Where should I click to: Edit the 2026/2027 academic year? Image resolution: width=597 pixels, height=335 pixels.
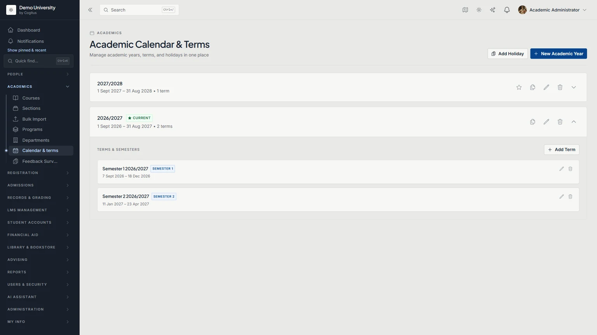coord(546,122)
